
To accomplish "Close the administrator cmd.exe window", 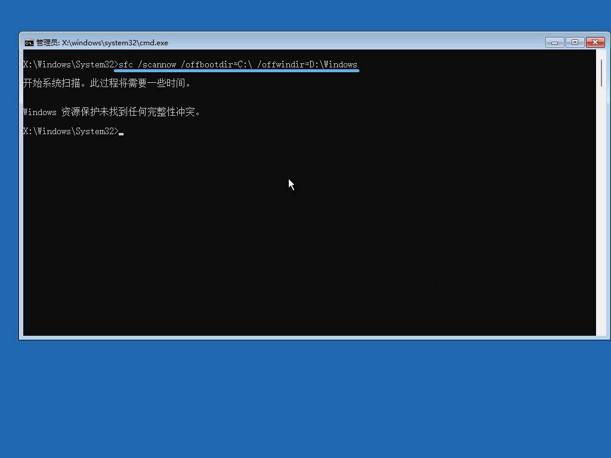I will click(x=595, y=42).
